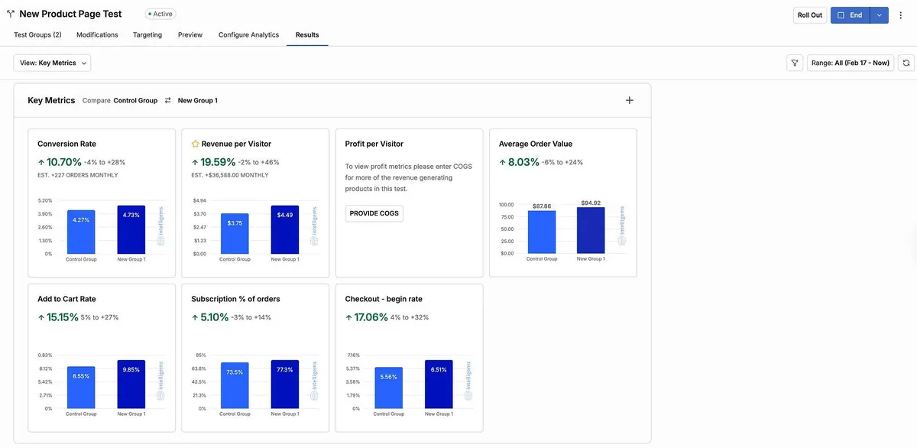Select New Group 1 in the Compare selector

197,100
